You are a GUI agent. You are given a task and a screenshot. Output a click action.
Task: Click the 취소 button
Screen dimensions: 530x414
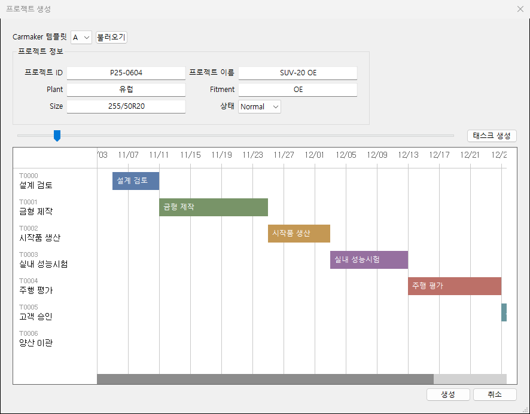[x=495, y=394]
